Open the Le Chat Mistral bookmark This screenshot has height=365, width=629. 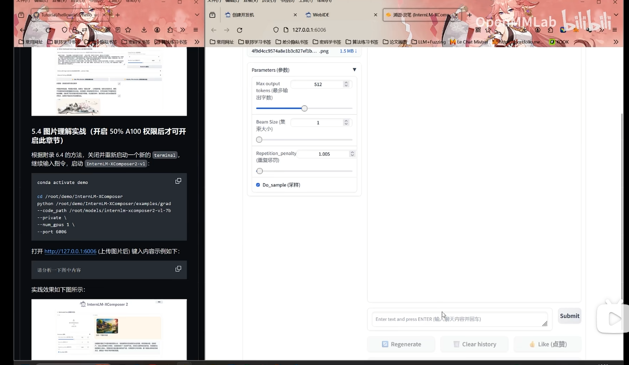469,42
